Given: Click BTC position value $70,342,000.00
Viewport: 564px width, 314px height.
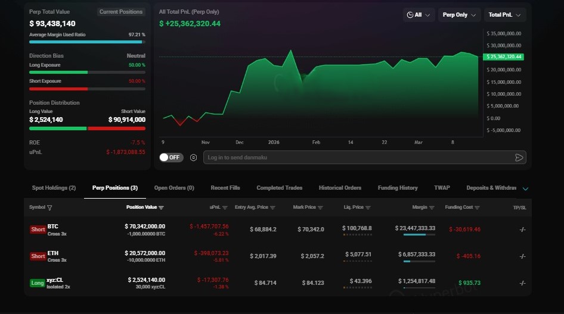Looking at the screenshot, I should tap(145, 227).
